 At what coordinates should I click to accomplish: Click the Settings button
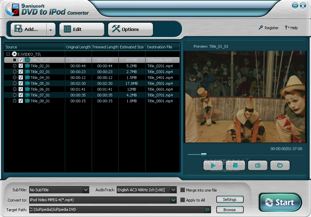pos(230,199)
